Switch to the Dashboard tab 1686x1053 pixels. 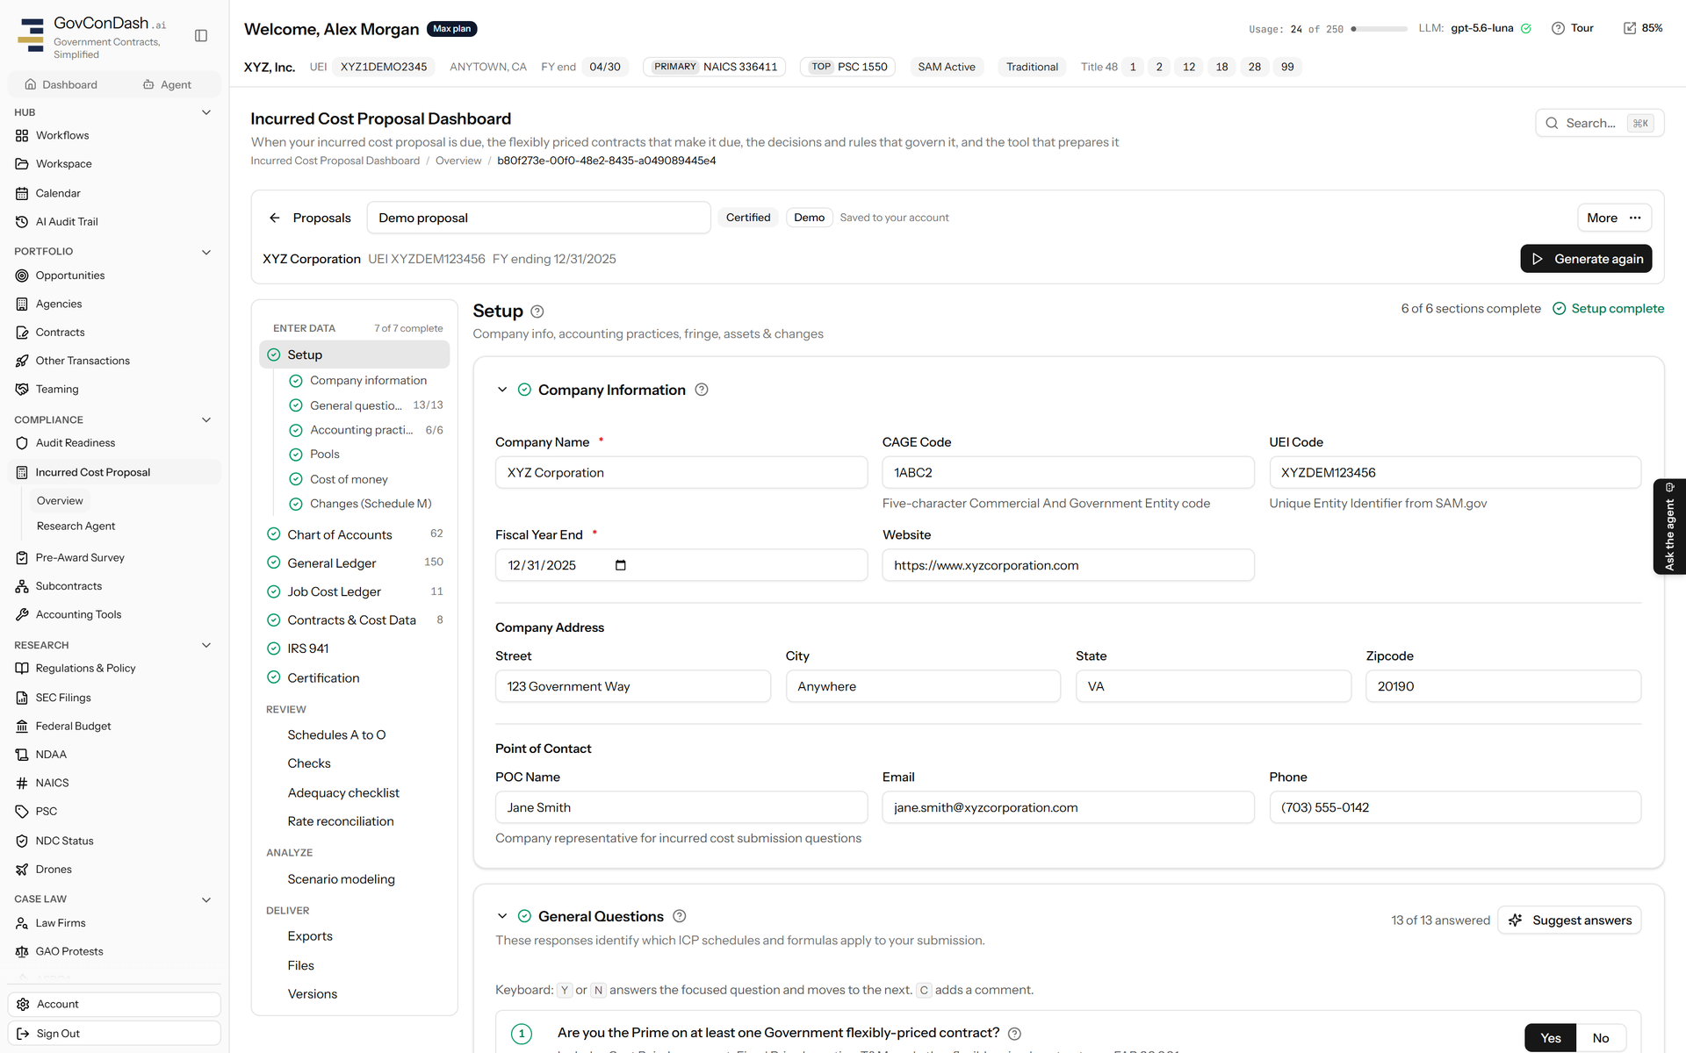point(61,84)
